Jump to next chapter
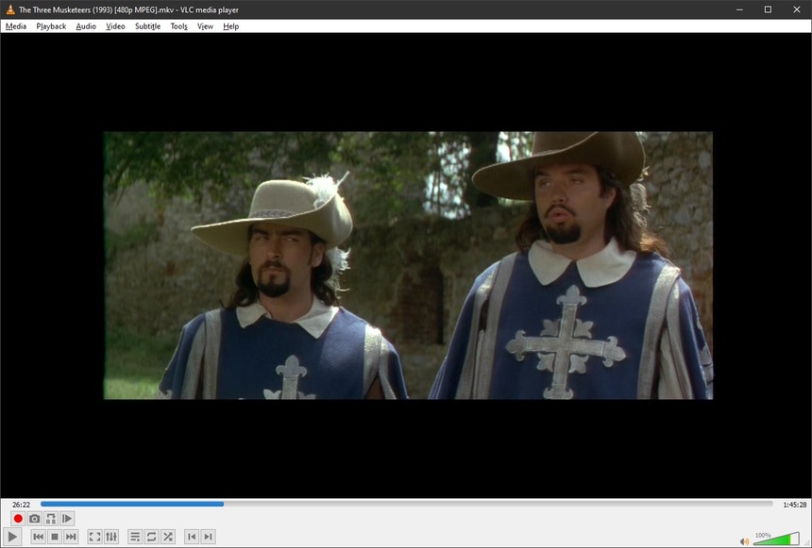 pyautogui.click(x=208, y=537)
